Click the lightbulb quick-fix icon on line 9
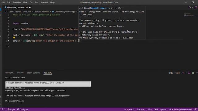 14,38
